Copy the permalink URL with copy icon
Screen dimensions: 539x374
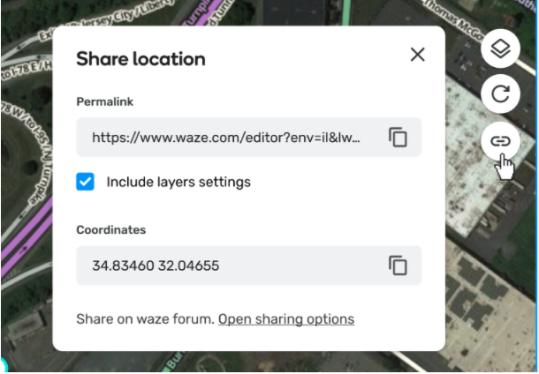point(398,138)
